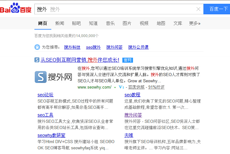
Task: Switch to the 新闻 tab
Action: click(x=59, y=23)
